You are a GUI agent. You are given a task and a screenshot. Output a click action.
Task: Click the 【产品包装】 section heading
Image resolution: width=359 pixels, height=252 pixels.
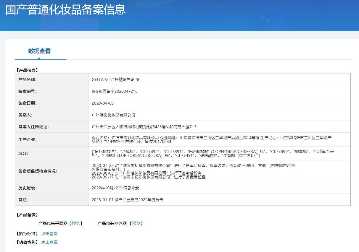click(27, 215)
